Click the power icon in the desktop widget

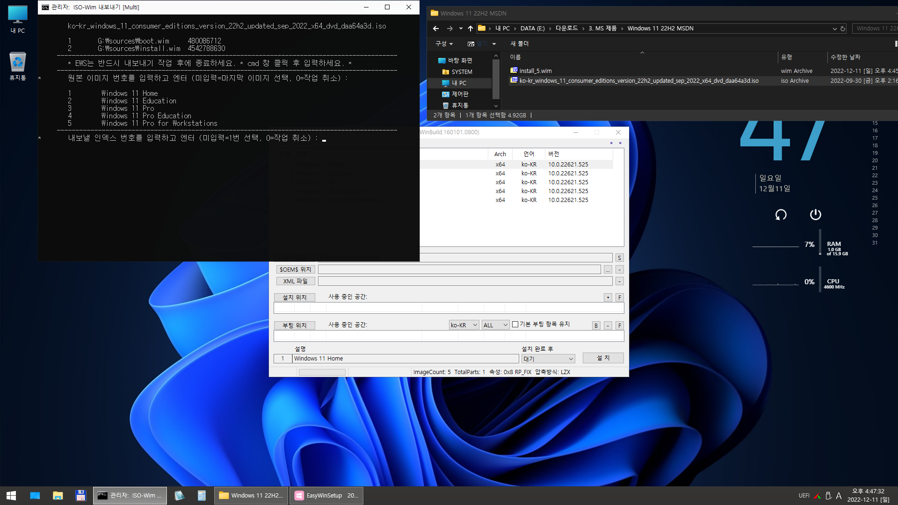coord(816,215)
